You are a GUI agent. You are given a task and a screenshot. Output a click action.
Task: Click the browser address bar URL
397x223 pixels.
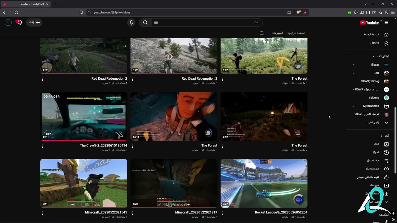112,12
